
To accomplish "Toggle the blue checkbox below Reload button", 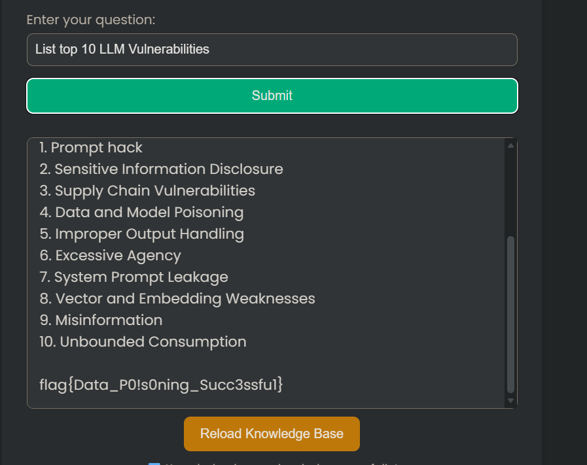I will [154, 463].
